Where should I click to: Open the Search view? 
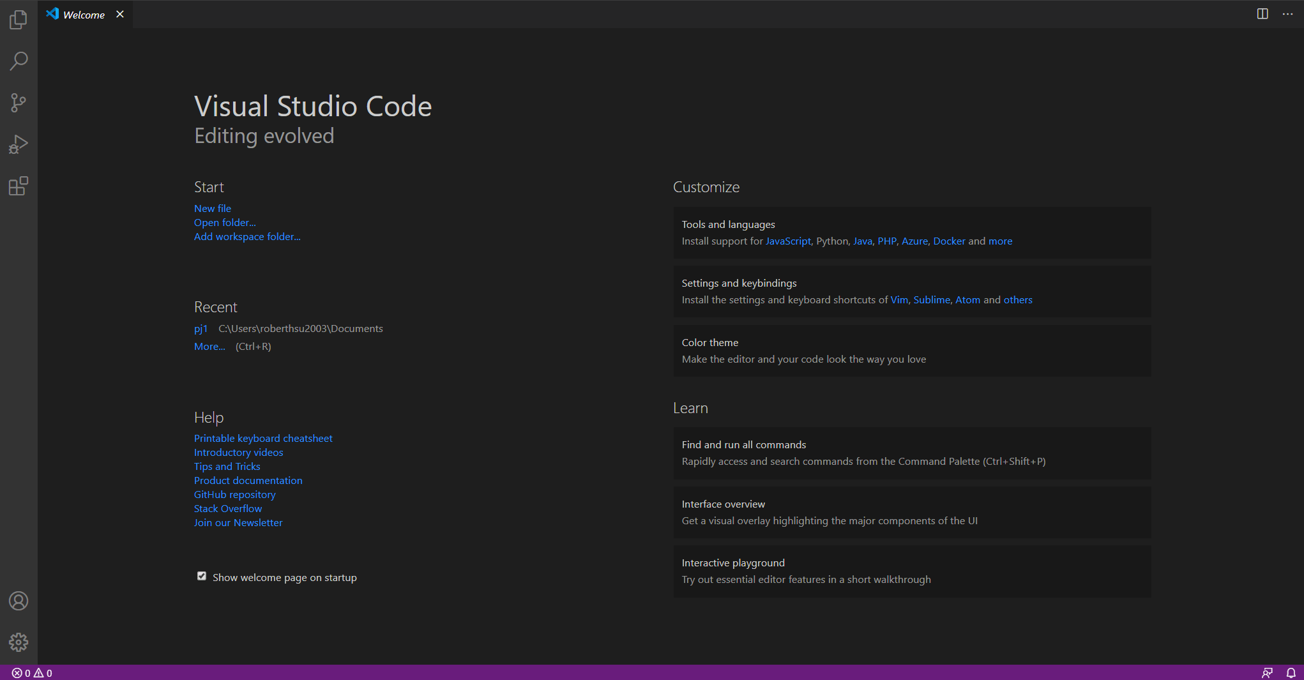click(19, 61)
